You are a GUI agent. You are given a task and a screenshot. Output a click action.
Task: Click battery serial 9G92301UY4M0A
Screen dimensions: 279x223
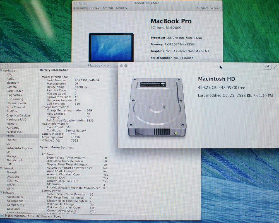coord(87,80)
